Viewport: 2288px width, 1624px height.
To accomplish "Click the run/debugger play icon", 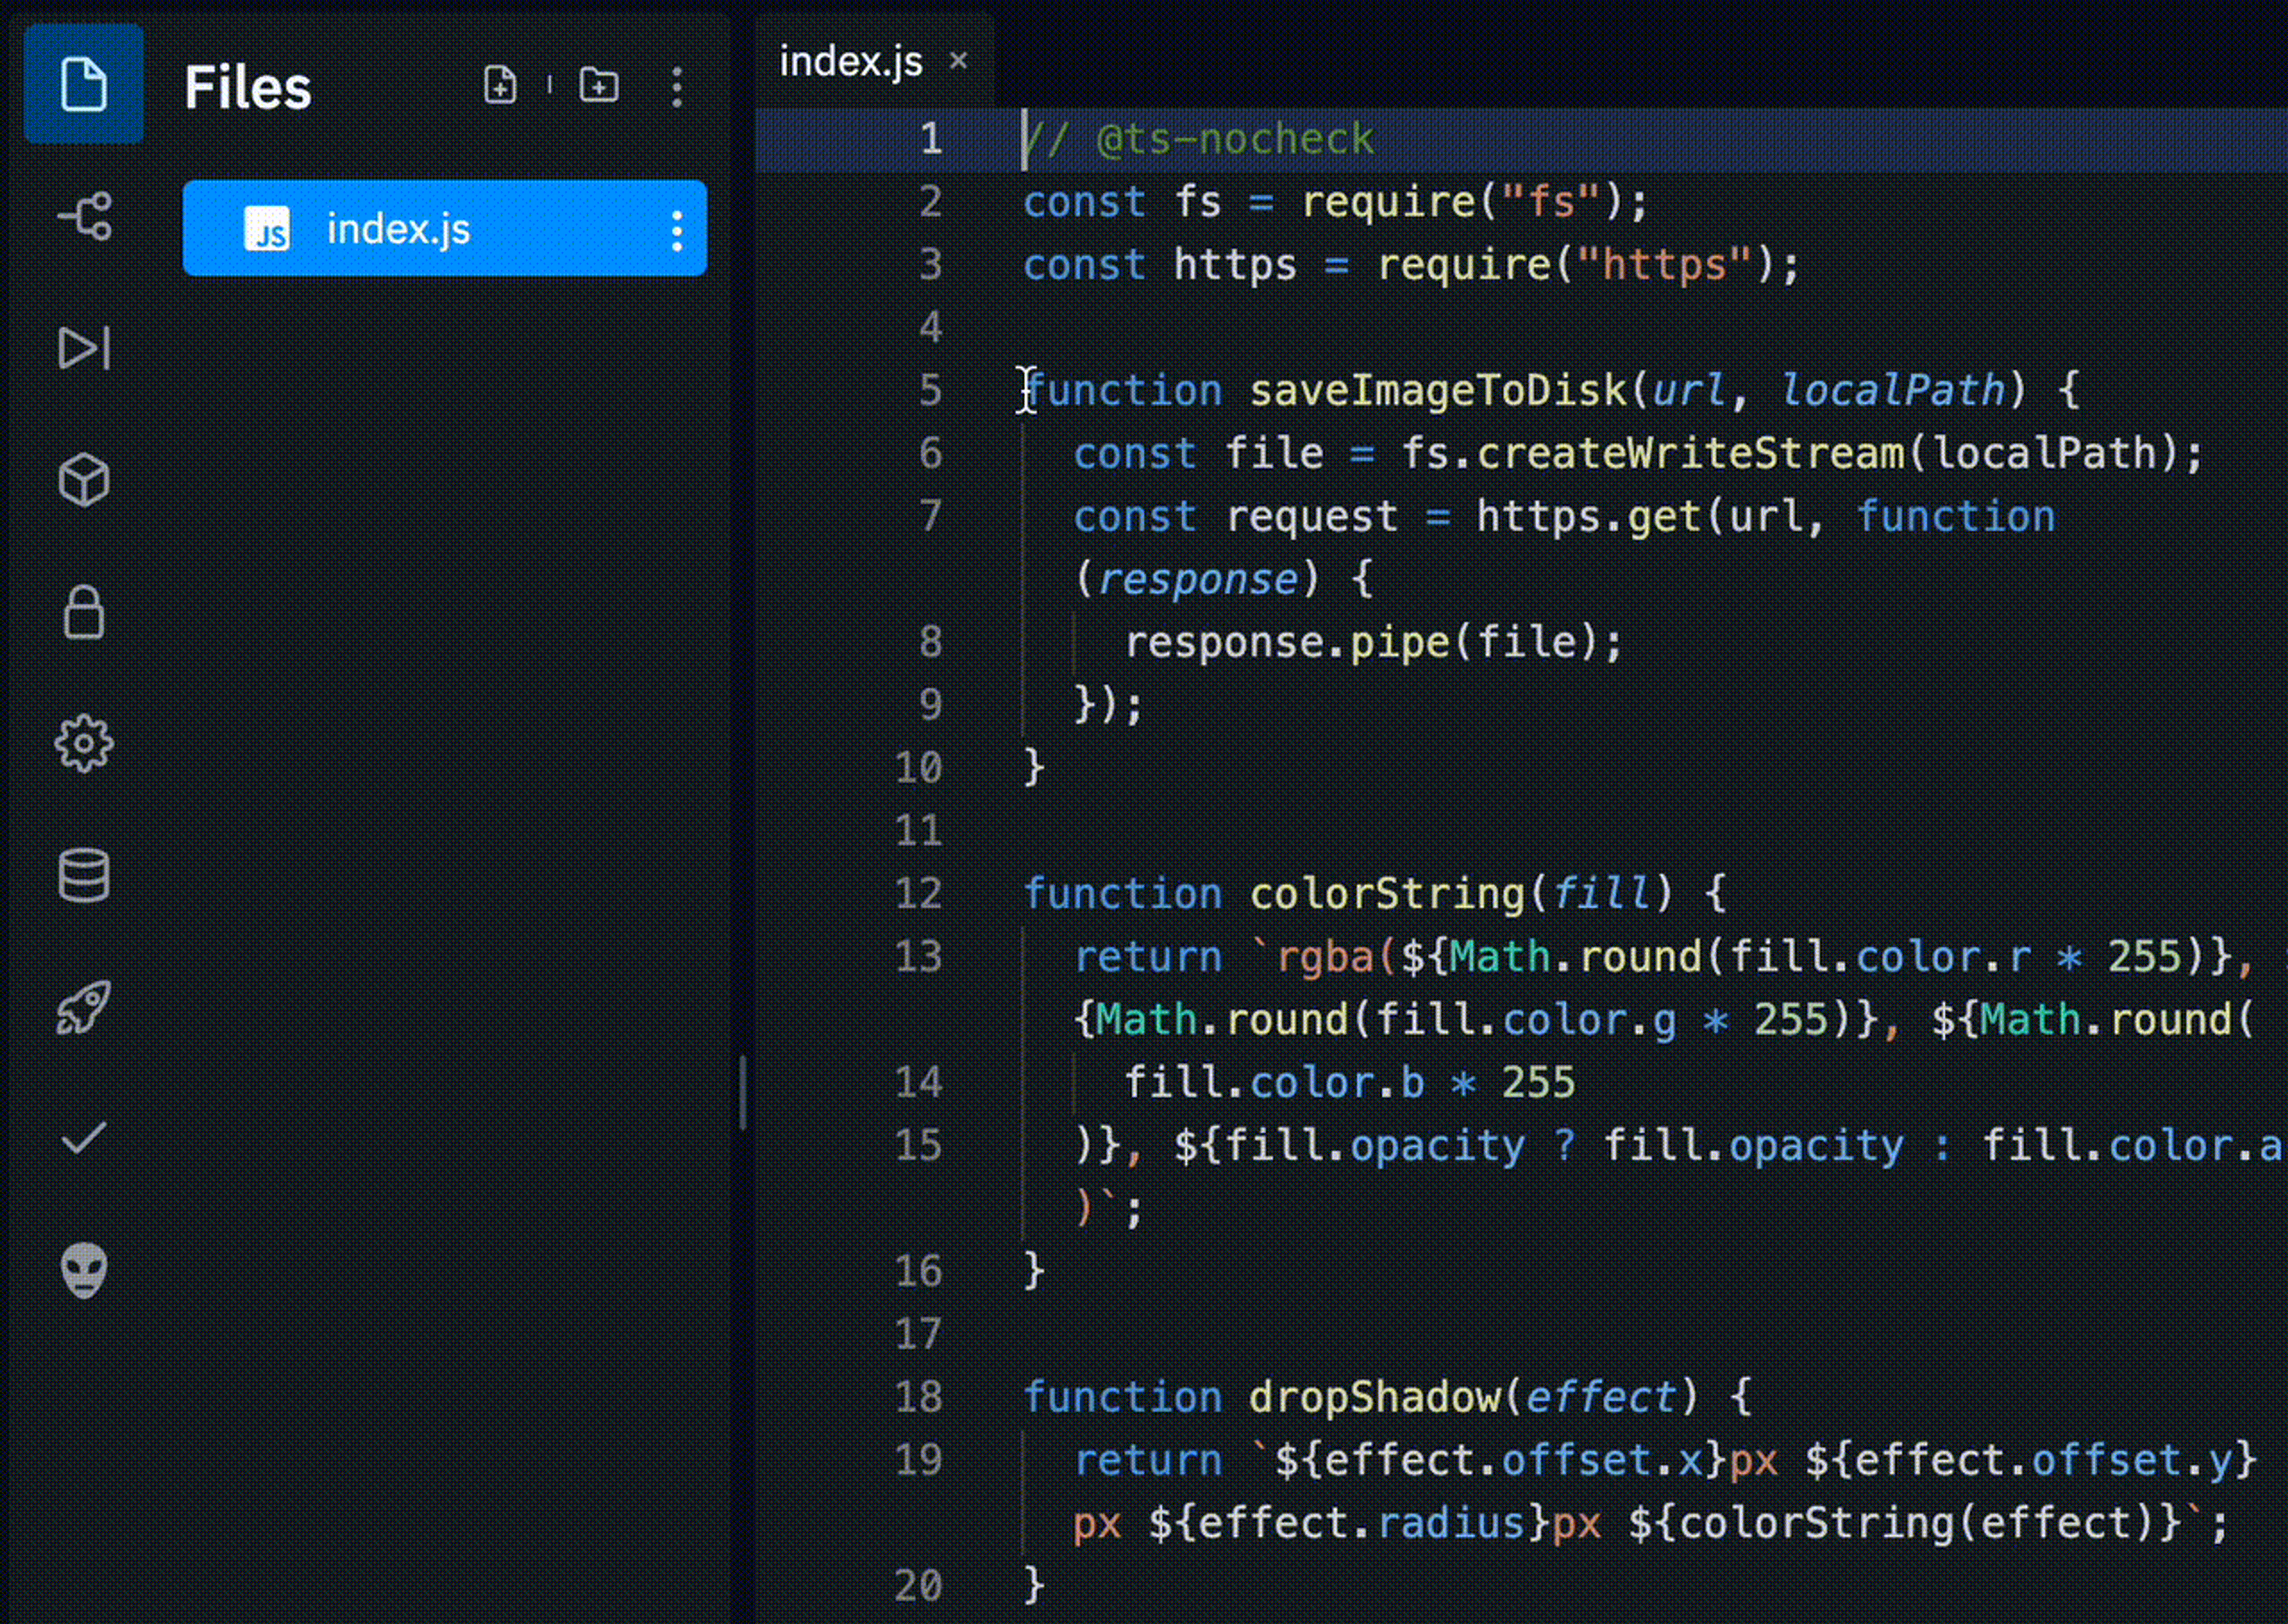I will pos(84,348).
